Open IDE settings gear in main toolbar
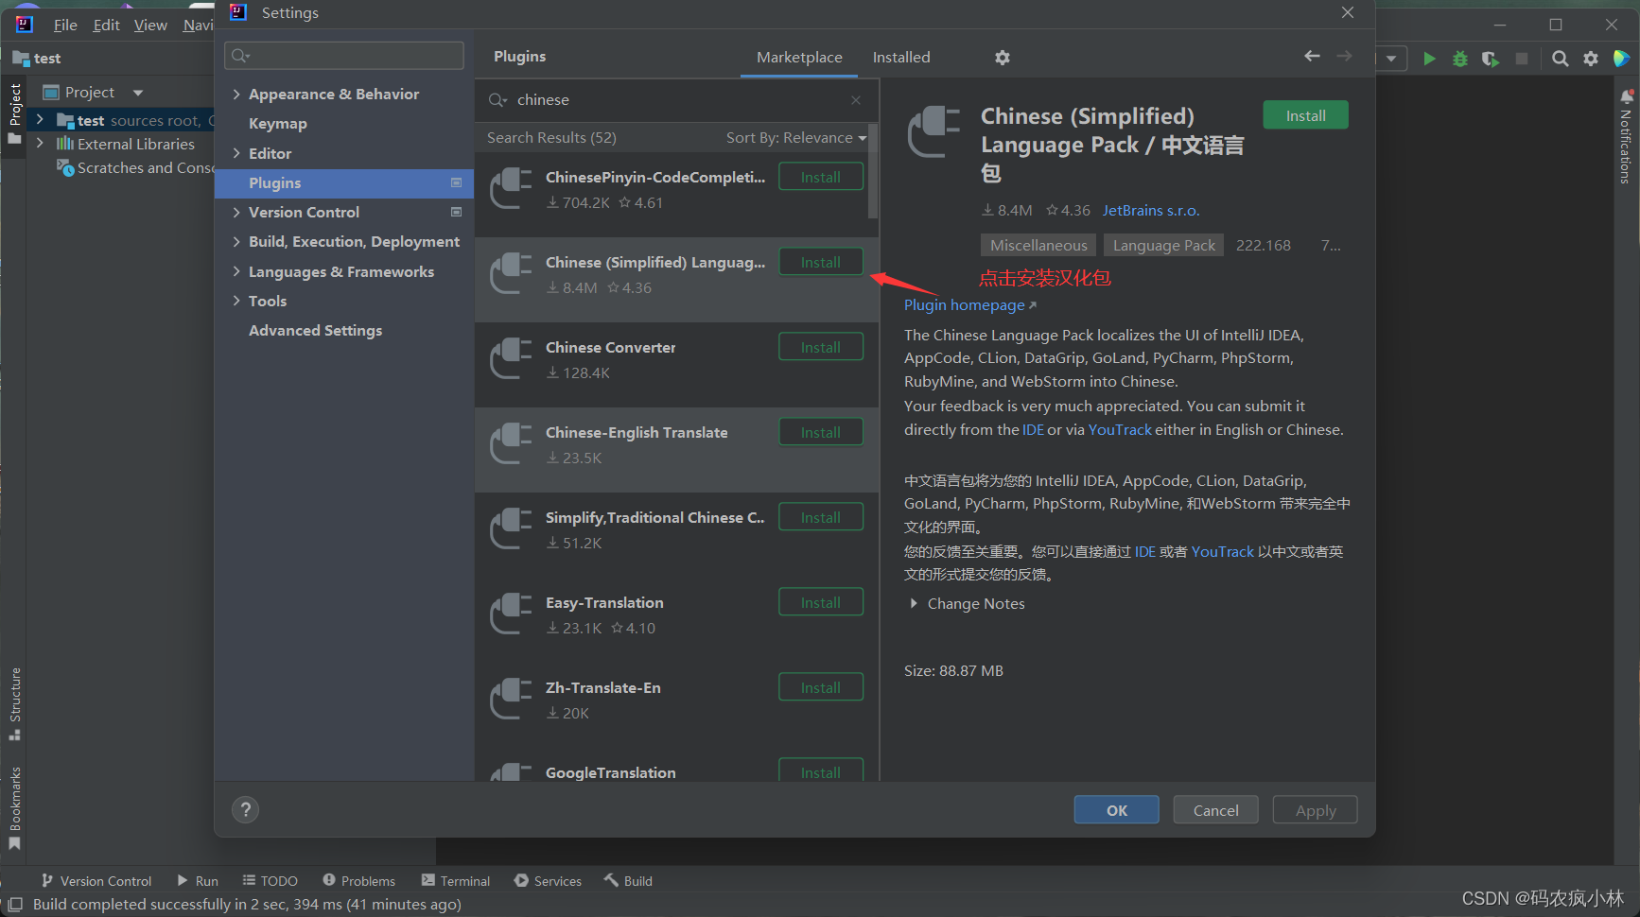Viewport: 1640px width, 917px height. point(1591,59)
